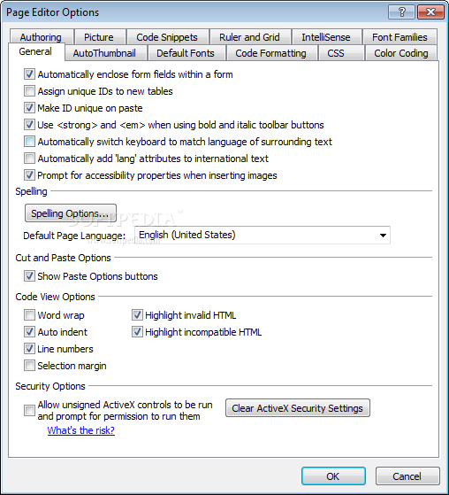The height and width of the screenshot is (495, 449).
Task: Uncheck Show Paste Options buttons
Action: click(x=29, y=276)
